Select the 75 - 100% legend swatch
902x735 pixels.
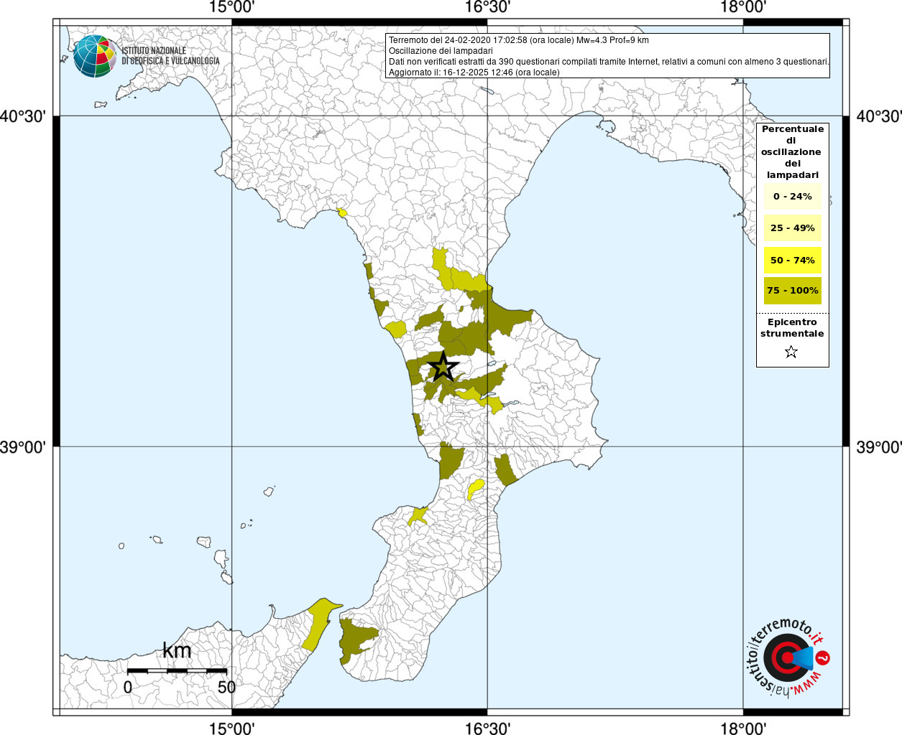tap(792, 291)
